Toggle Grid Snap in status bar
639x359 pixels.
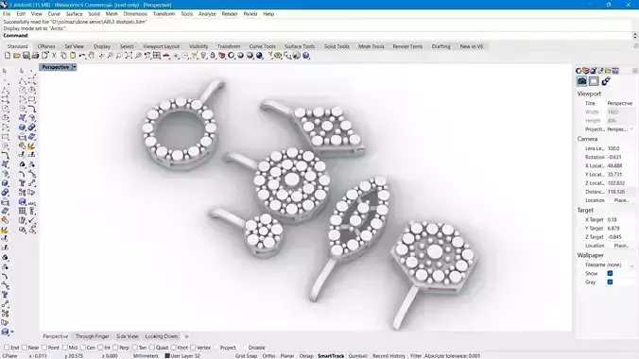[x=246, y=356]
